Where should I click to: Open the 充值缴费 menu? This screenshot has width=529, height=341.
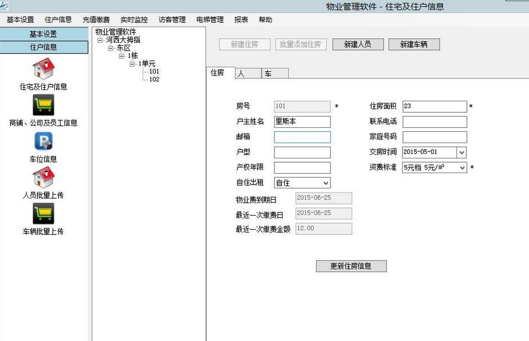click(x=95, y=19)
